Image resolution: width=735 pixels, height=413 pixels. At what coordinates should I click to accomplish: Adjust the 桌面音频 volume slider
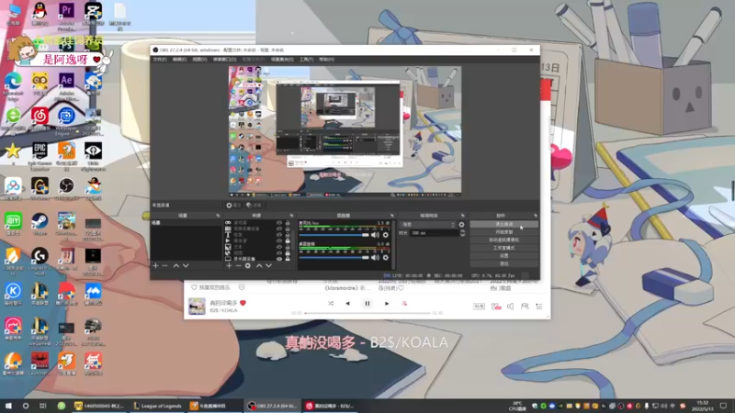[334, 257]
